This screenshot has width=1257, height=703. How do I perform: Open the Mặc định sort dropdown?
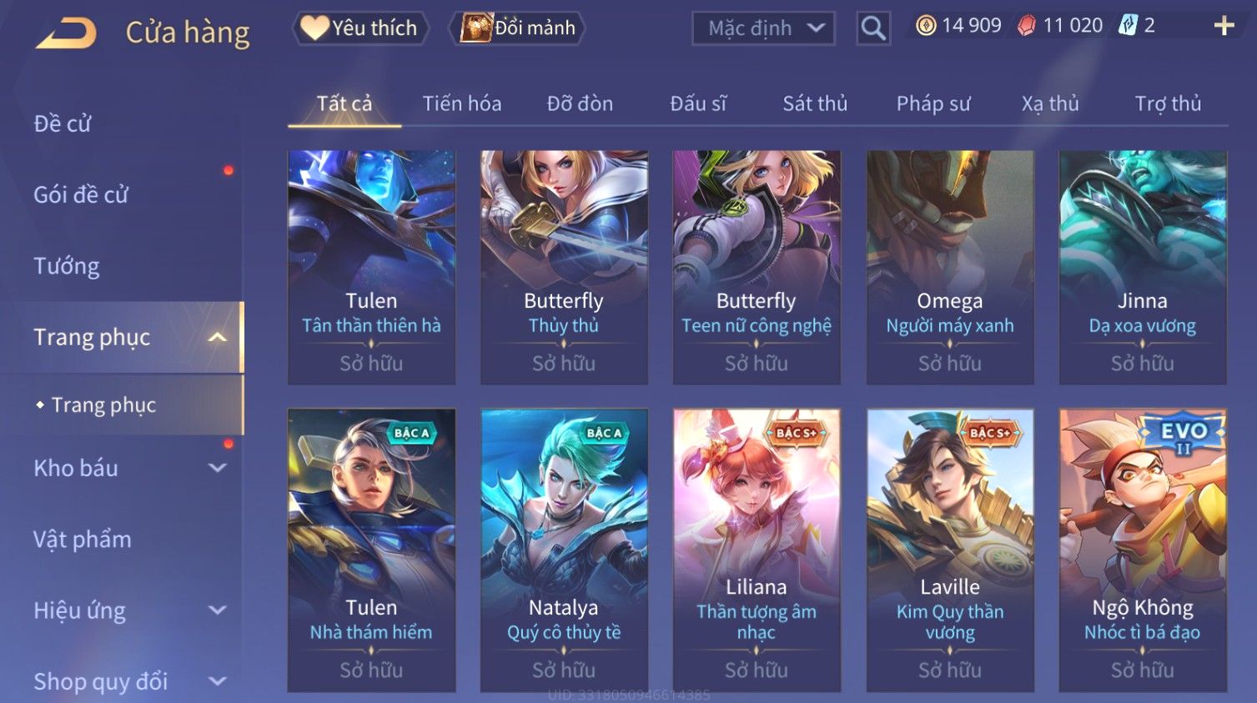(763, 28)
